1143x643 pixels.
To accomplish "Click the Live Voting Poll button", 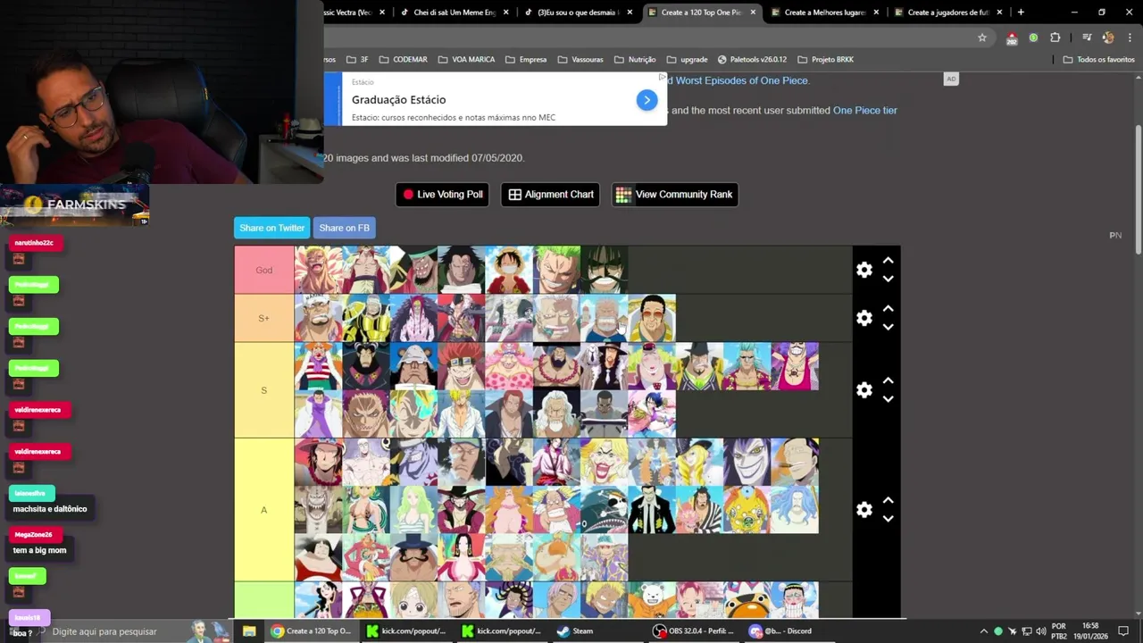I will pos(442,195).
